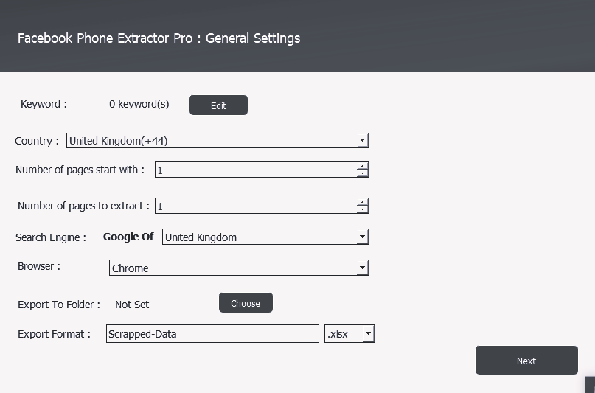Click the 'Google Of' label
Image resolution: width=595 pixels, height=393 pixels.
pos(128,237)
